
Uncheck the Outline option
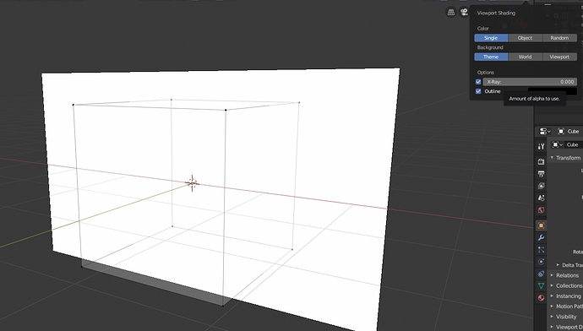(478, 91)
